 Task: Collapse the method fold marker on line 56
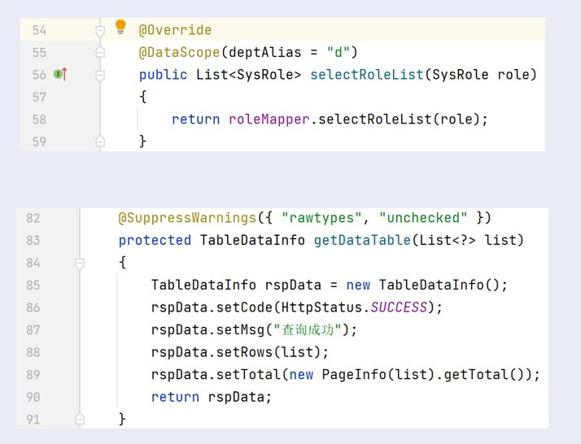(100, 76)
